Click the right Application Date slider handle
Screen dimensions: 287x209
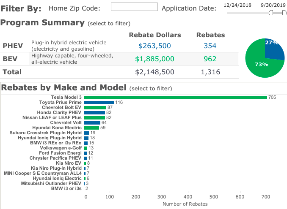point(284,13)
